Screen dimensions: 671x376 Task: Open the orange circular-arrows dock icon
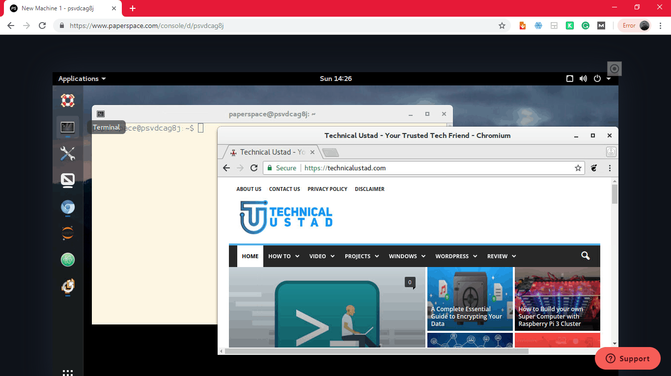(x=67, y=286)
